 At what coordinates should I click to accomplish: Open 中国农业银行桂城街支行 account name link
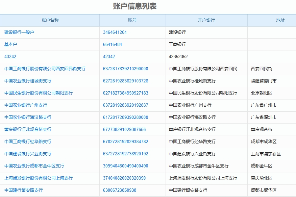click(28, 81)
